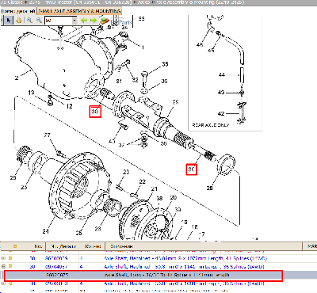Open part number link in 1080mm Length row
The height and width of the screenshot is (293, 317).
point(56,283)
